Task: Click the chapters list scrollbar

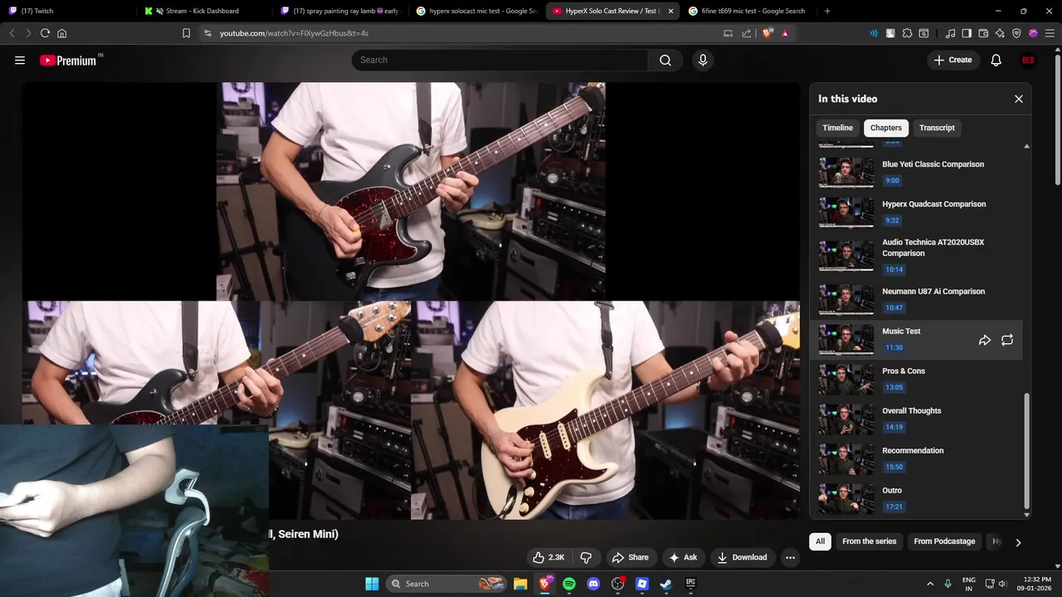Action: [1026, 451]
